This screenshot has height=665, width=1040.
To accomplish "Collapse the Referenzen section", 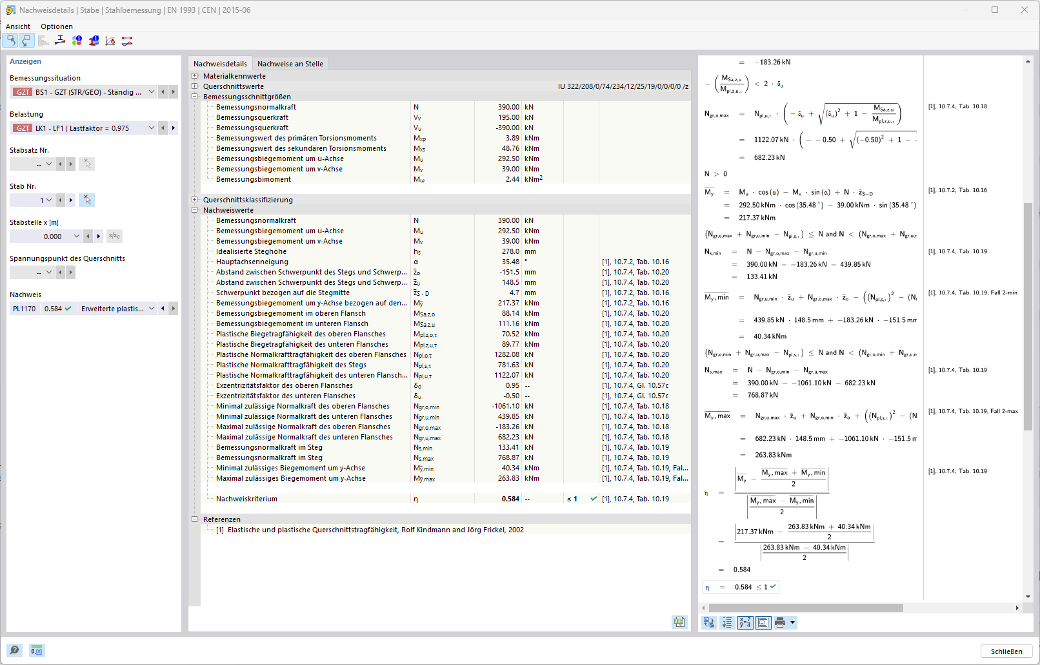I will point(195,519).
